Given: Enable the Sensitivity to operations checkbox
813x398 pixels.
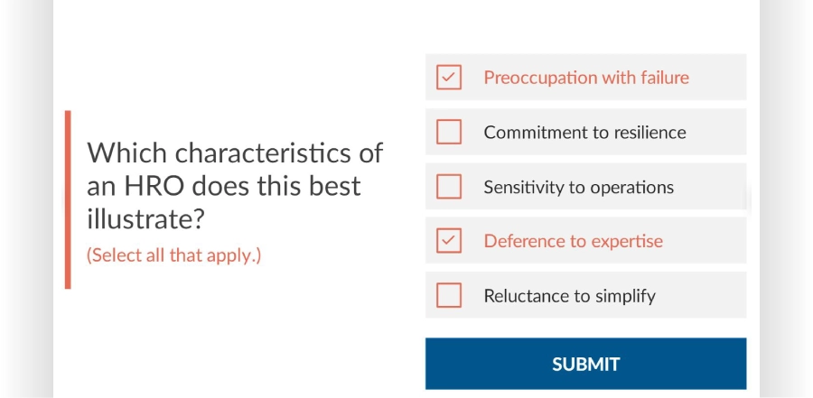Looking at the screenshot, I should [x=448, y=187].
